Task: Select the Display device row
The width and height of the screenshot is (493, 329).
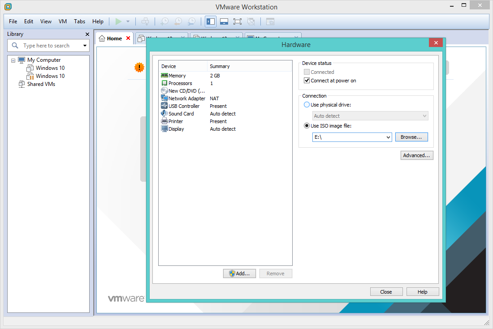Action: (x=225, y=129)
